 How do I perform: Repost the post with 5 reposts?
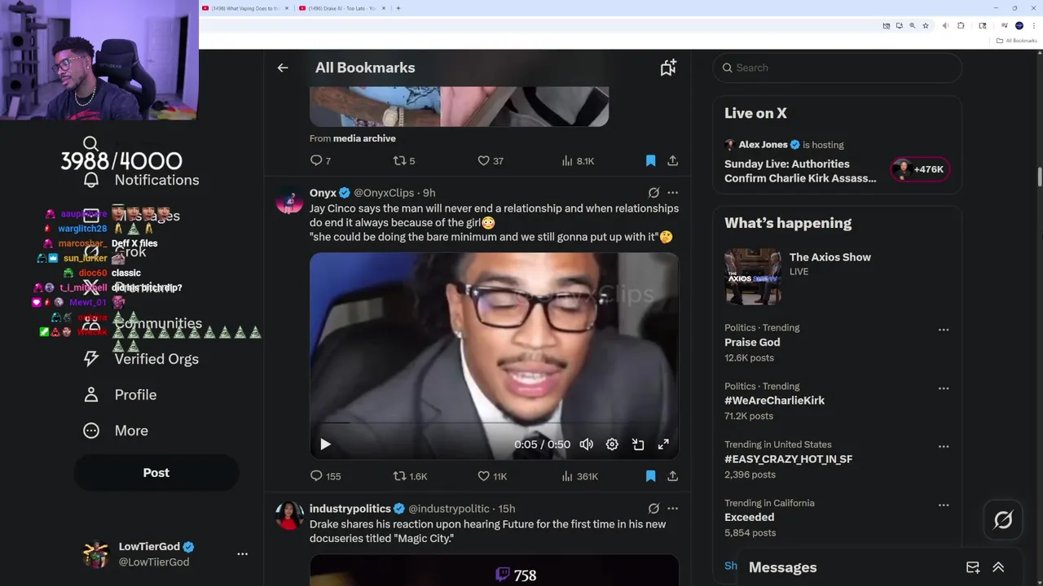coord(404,161)
